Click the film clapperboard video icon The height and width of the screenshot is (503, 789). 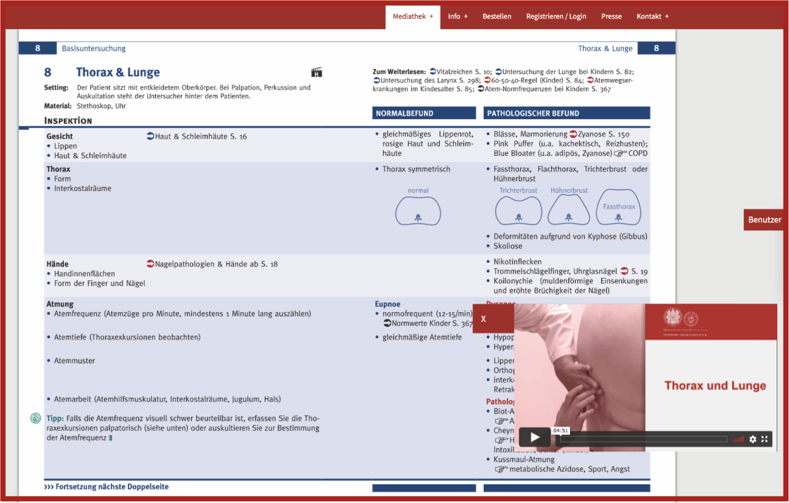coord(317,72)
